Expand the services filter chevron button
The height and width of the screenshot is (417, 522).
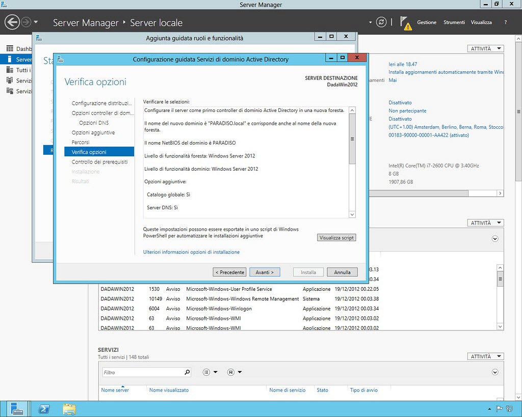(495, 372)
